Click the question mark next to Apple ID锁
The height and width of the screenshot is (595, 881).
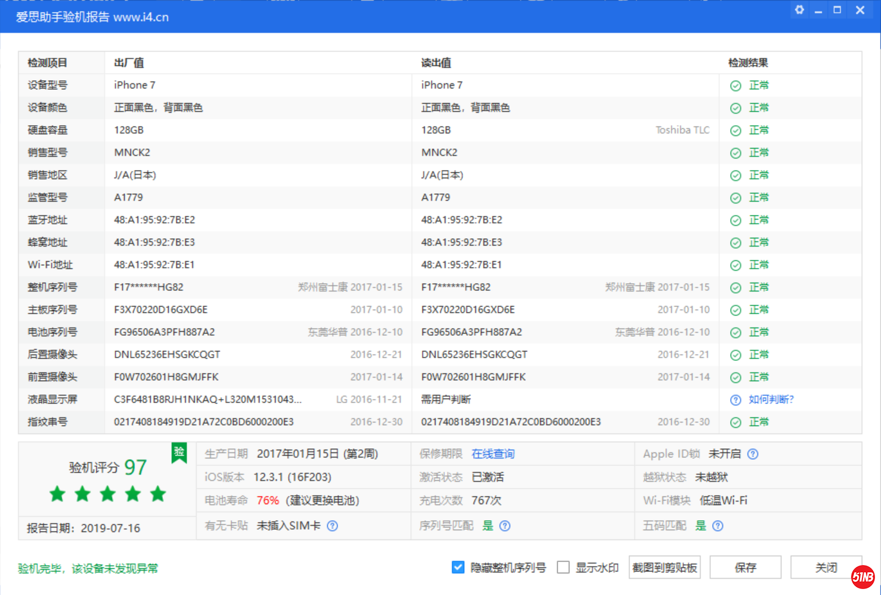(x=753, y=454)
